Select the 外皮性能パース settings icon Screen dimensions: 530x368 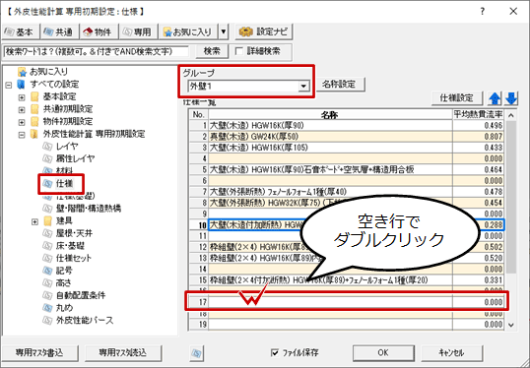pyautogui.click(x=47, y=321)
